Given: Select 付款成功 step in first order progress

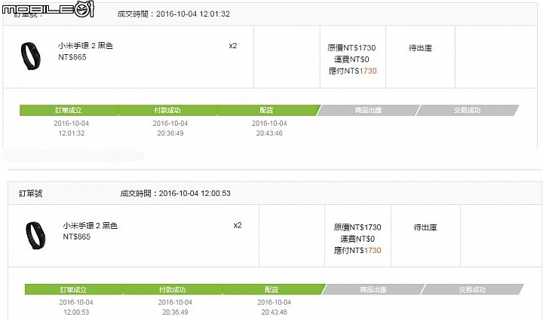Looking at the screenshot, I should 167,110.
